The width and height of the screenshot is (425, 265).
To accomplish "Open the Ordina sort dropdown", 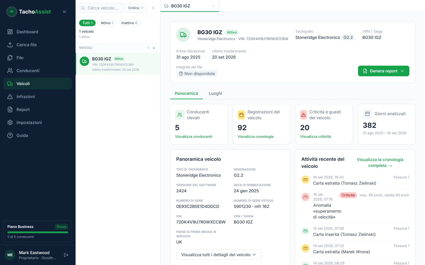I will (136, 8).
